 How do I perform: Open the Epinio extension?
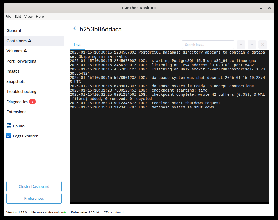[x=18, y=126]
